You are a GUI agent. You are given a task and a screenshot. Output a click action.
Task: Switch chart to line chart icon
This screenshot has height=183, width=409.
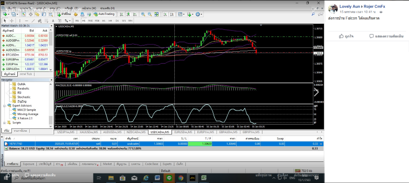click(135, 14)
